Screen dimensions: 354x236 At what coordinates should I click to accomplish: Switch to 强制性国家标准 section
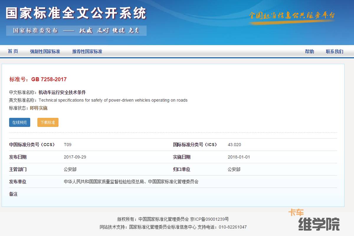coord(44,51)
